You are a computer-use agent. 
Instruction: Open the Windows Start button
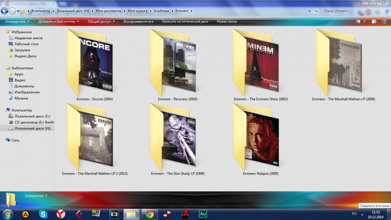pos(7,214)
